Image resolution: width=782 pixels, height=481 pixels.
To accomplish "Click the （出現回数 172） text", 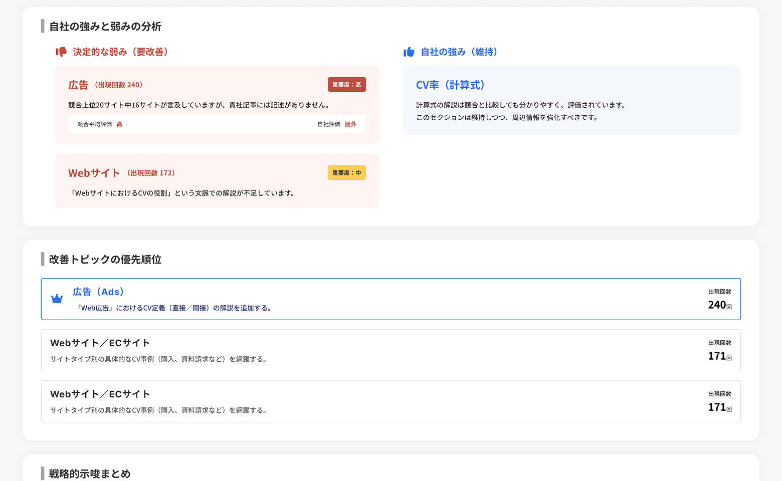I will tap(151, 173).
